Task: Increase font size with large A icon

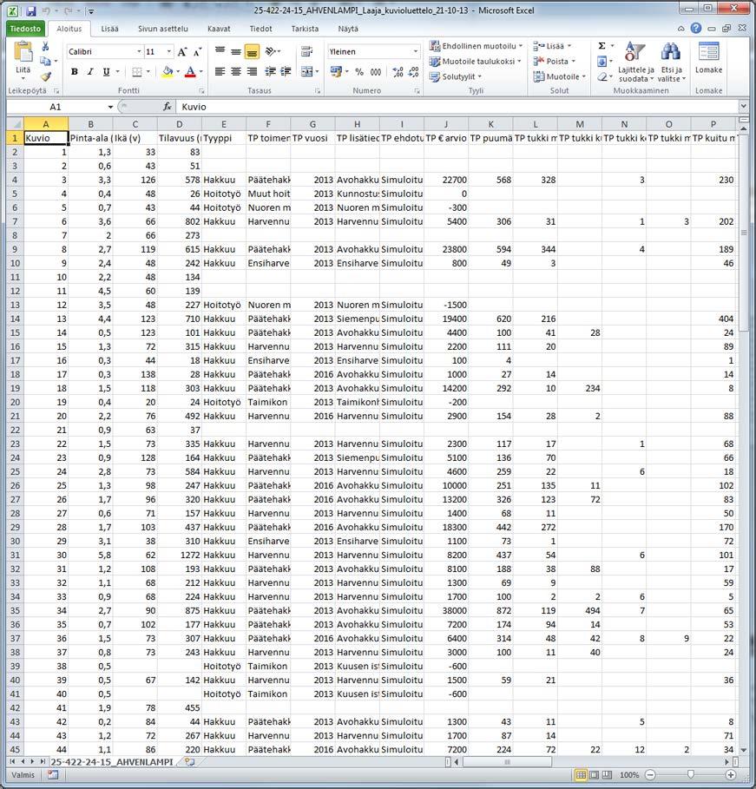Action: click(x=182, y=52)
